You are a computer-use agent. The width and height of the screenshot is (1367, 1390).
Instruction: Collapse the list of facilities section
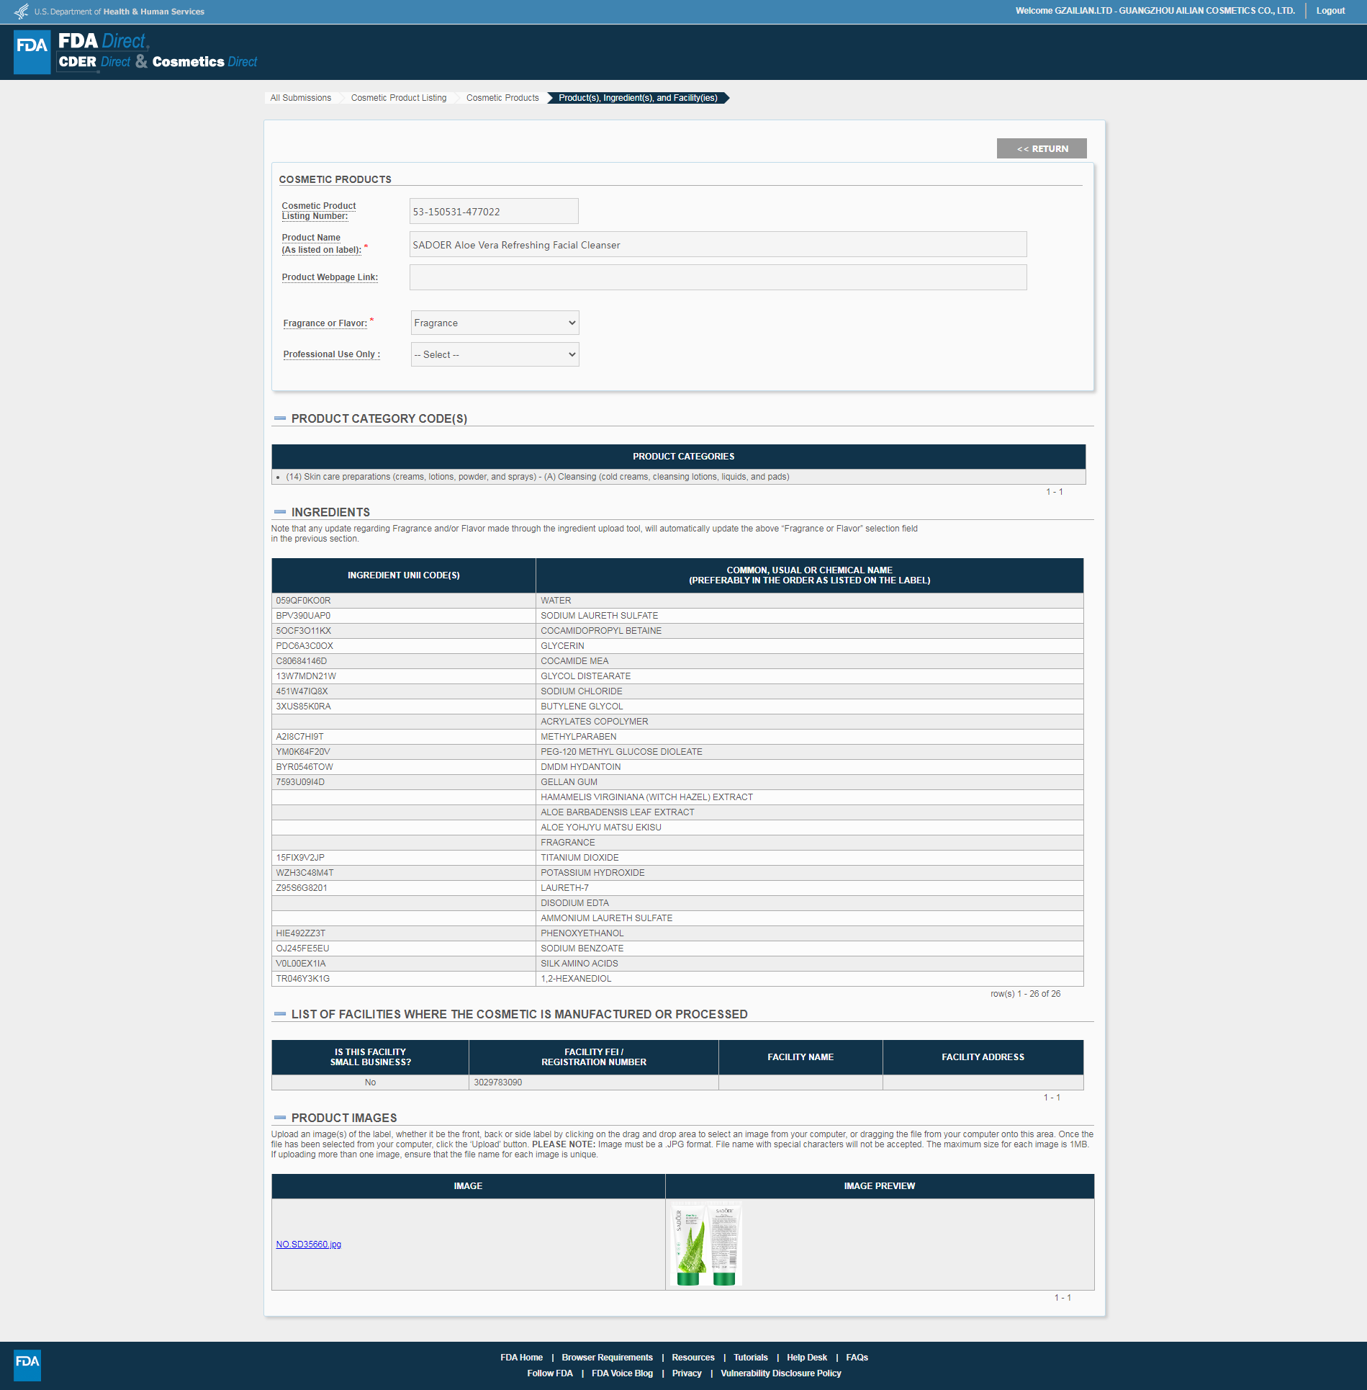point(280,1014)
